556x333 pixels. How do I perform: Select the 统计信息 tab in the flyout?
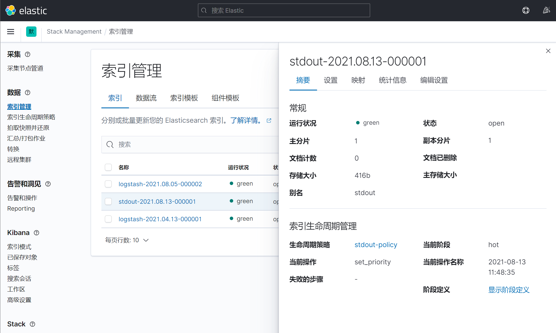393,80
